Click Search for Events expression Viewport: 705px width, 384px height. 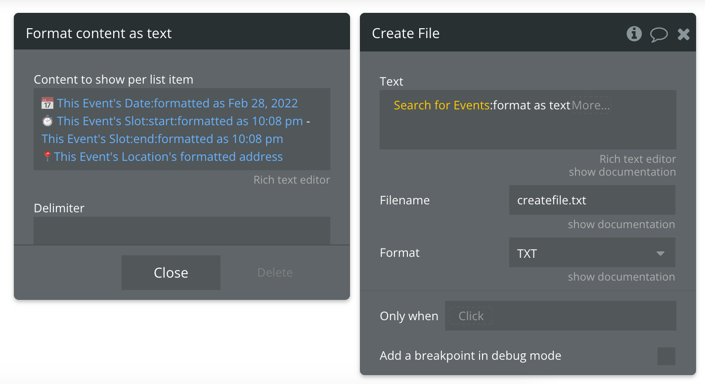[x=441, y=105]
